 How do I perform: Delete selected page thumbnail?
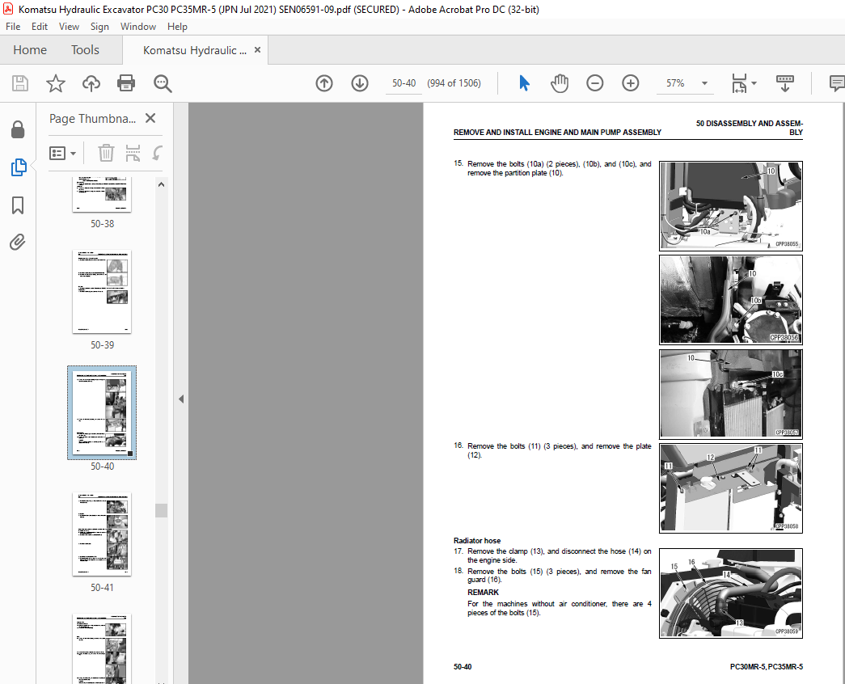[x=106, y=153]
